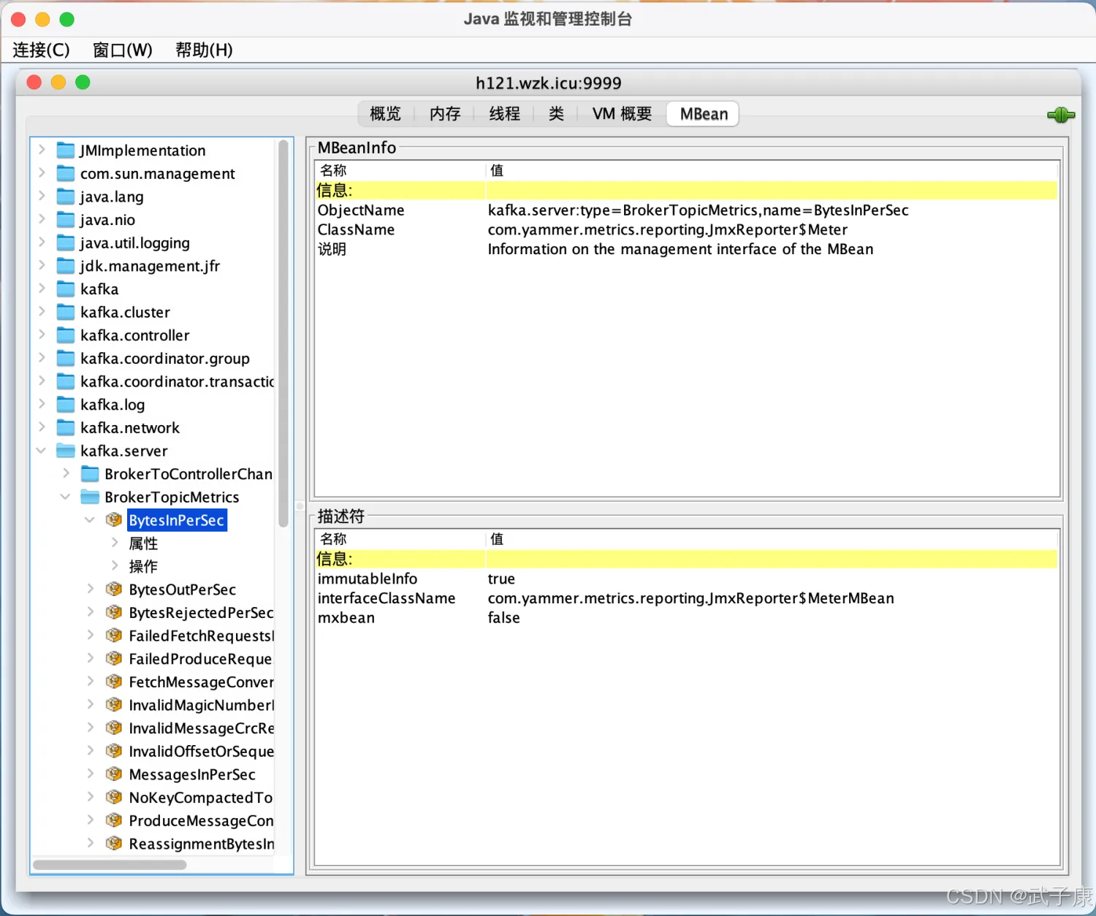Click the BytesInPerSec MBean icon
1096x916 pixels.
tap(114, 520)
